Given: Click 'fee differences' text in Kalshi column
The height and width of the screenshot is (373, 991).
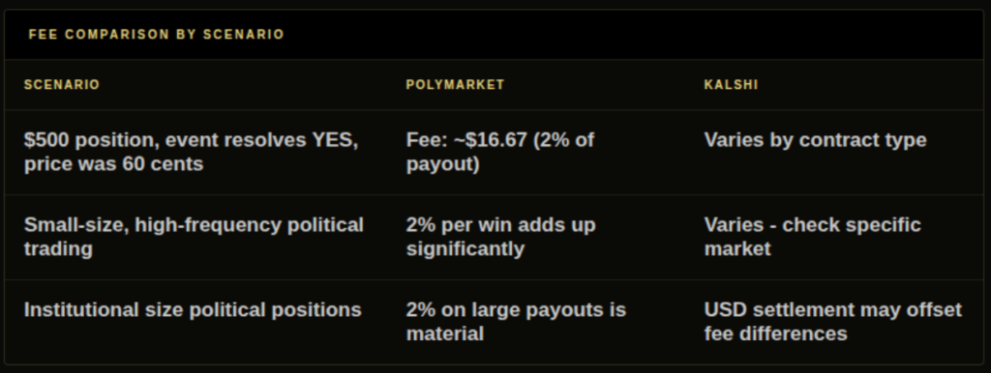Looking at the screenshot, I should pos(775,333).
